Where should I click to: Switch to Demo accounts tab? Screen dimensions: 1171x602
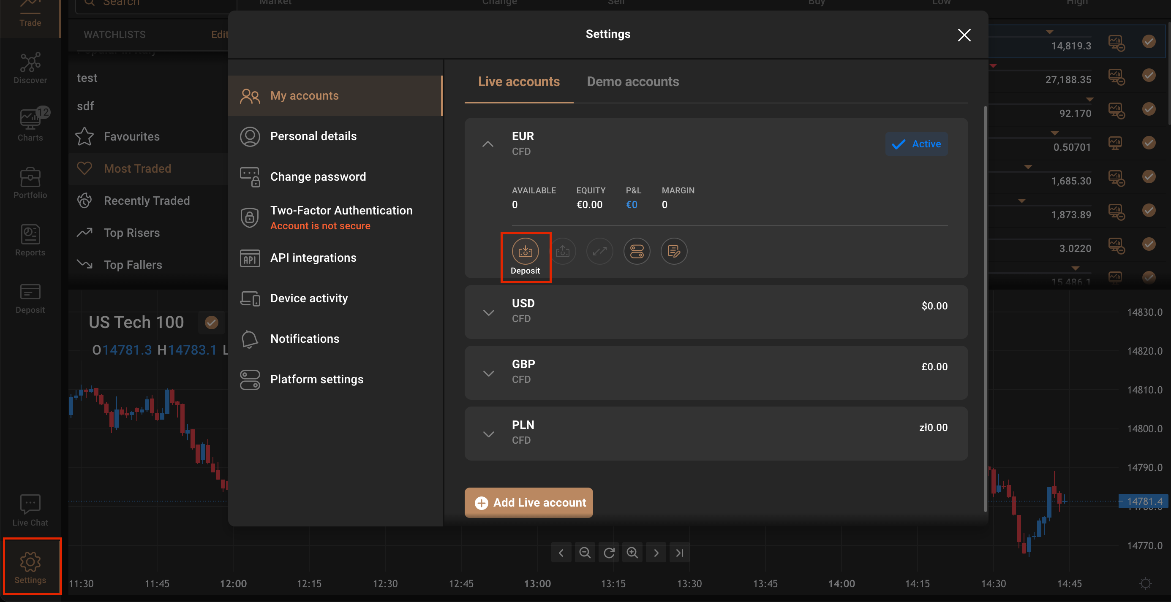pyautogui.click(x=632, y=81)
